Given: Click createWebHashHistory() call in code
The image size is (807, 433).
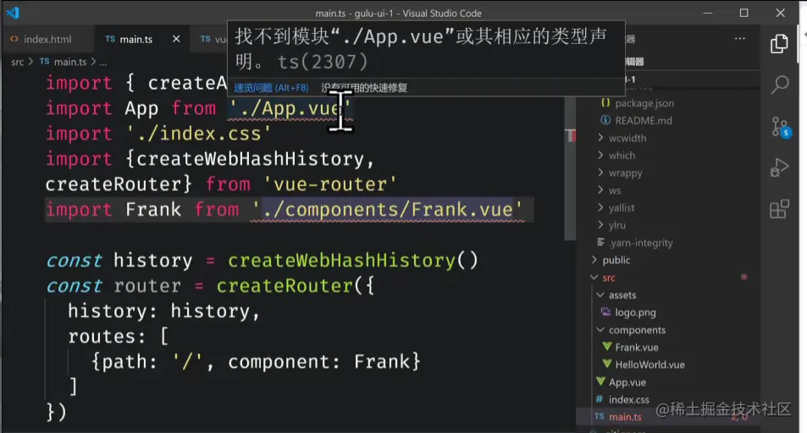Looking at the screenshot, I should [x=353, y=260].
